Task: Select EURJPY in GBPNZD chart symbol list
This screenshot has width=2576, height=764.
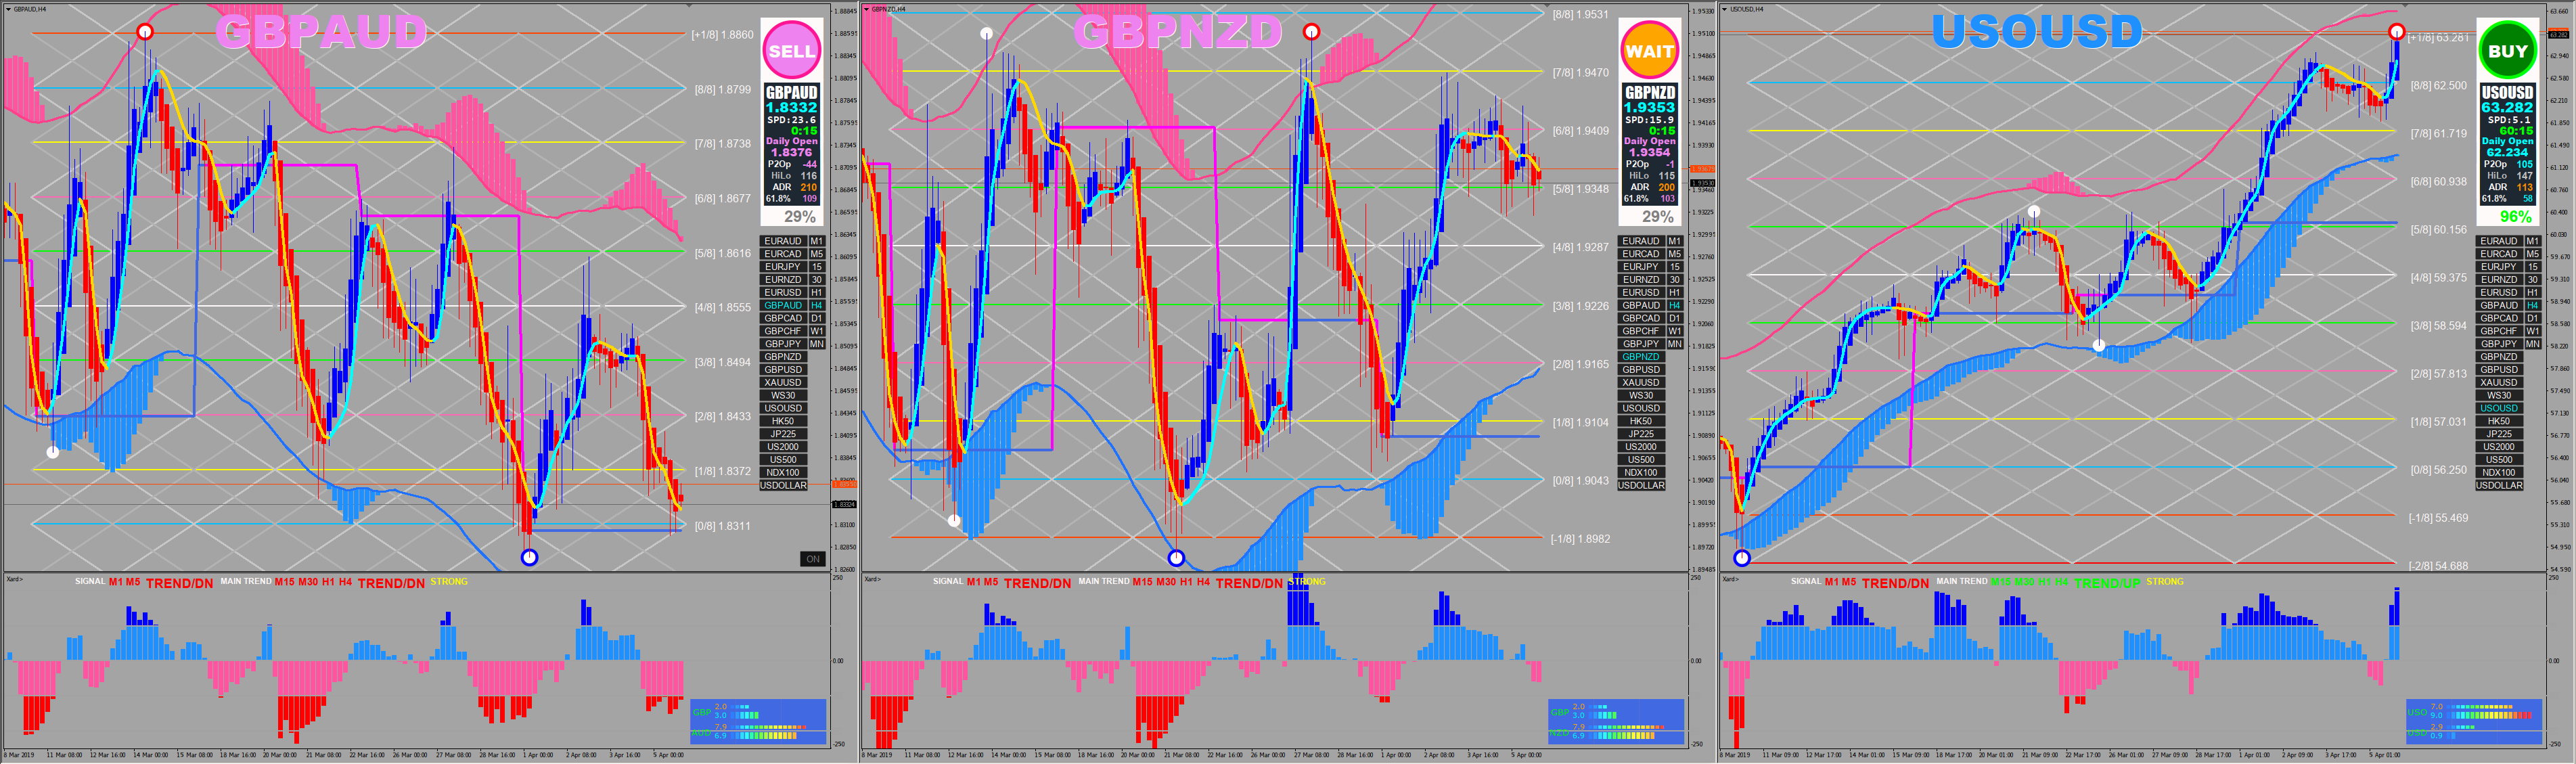Action: 1641,267
